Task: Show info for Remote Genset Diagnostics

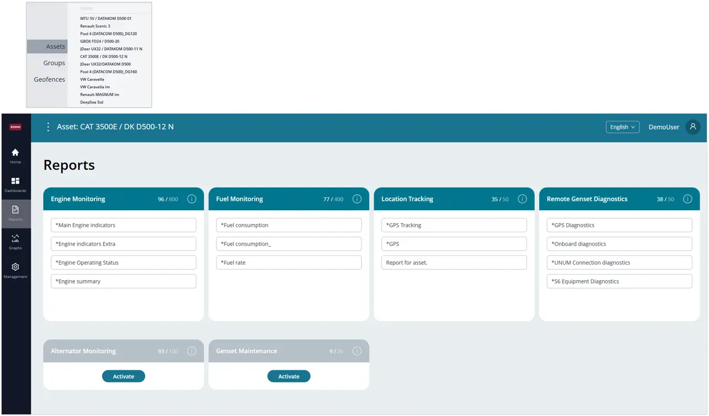Action: coord(687,199)
